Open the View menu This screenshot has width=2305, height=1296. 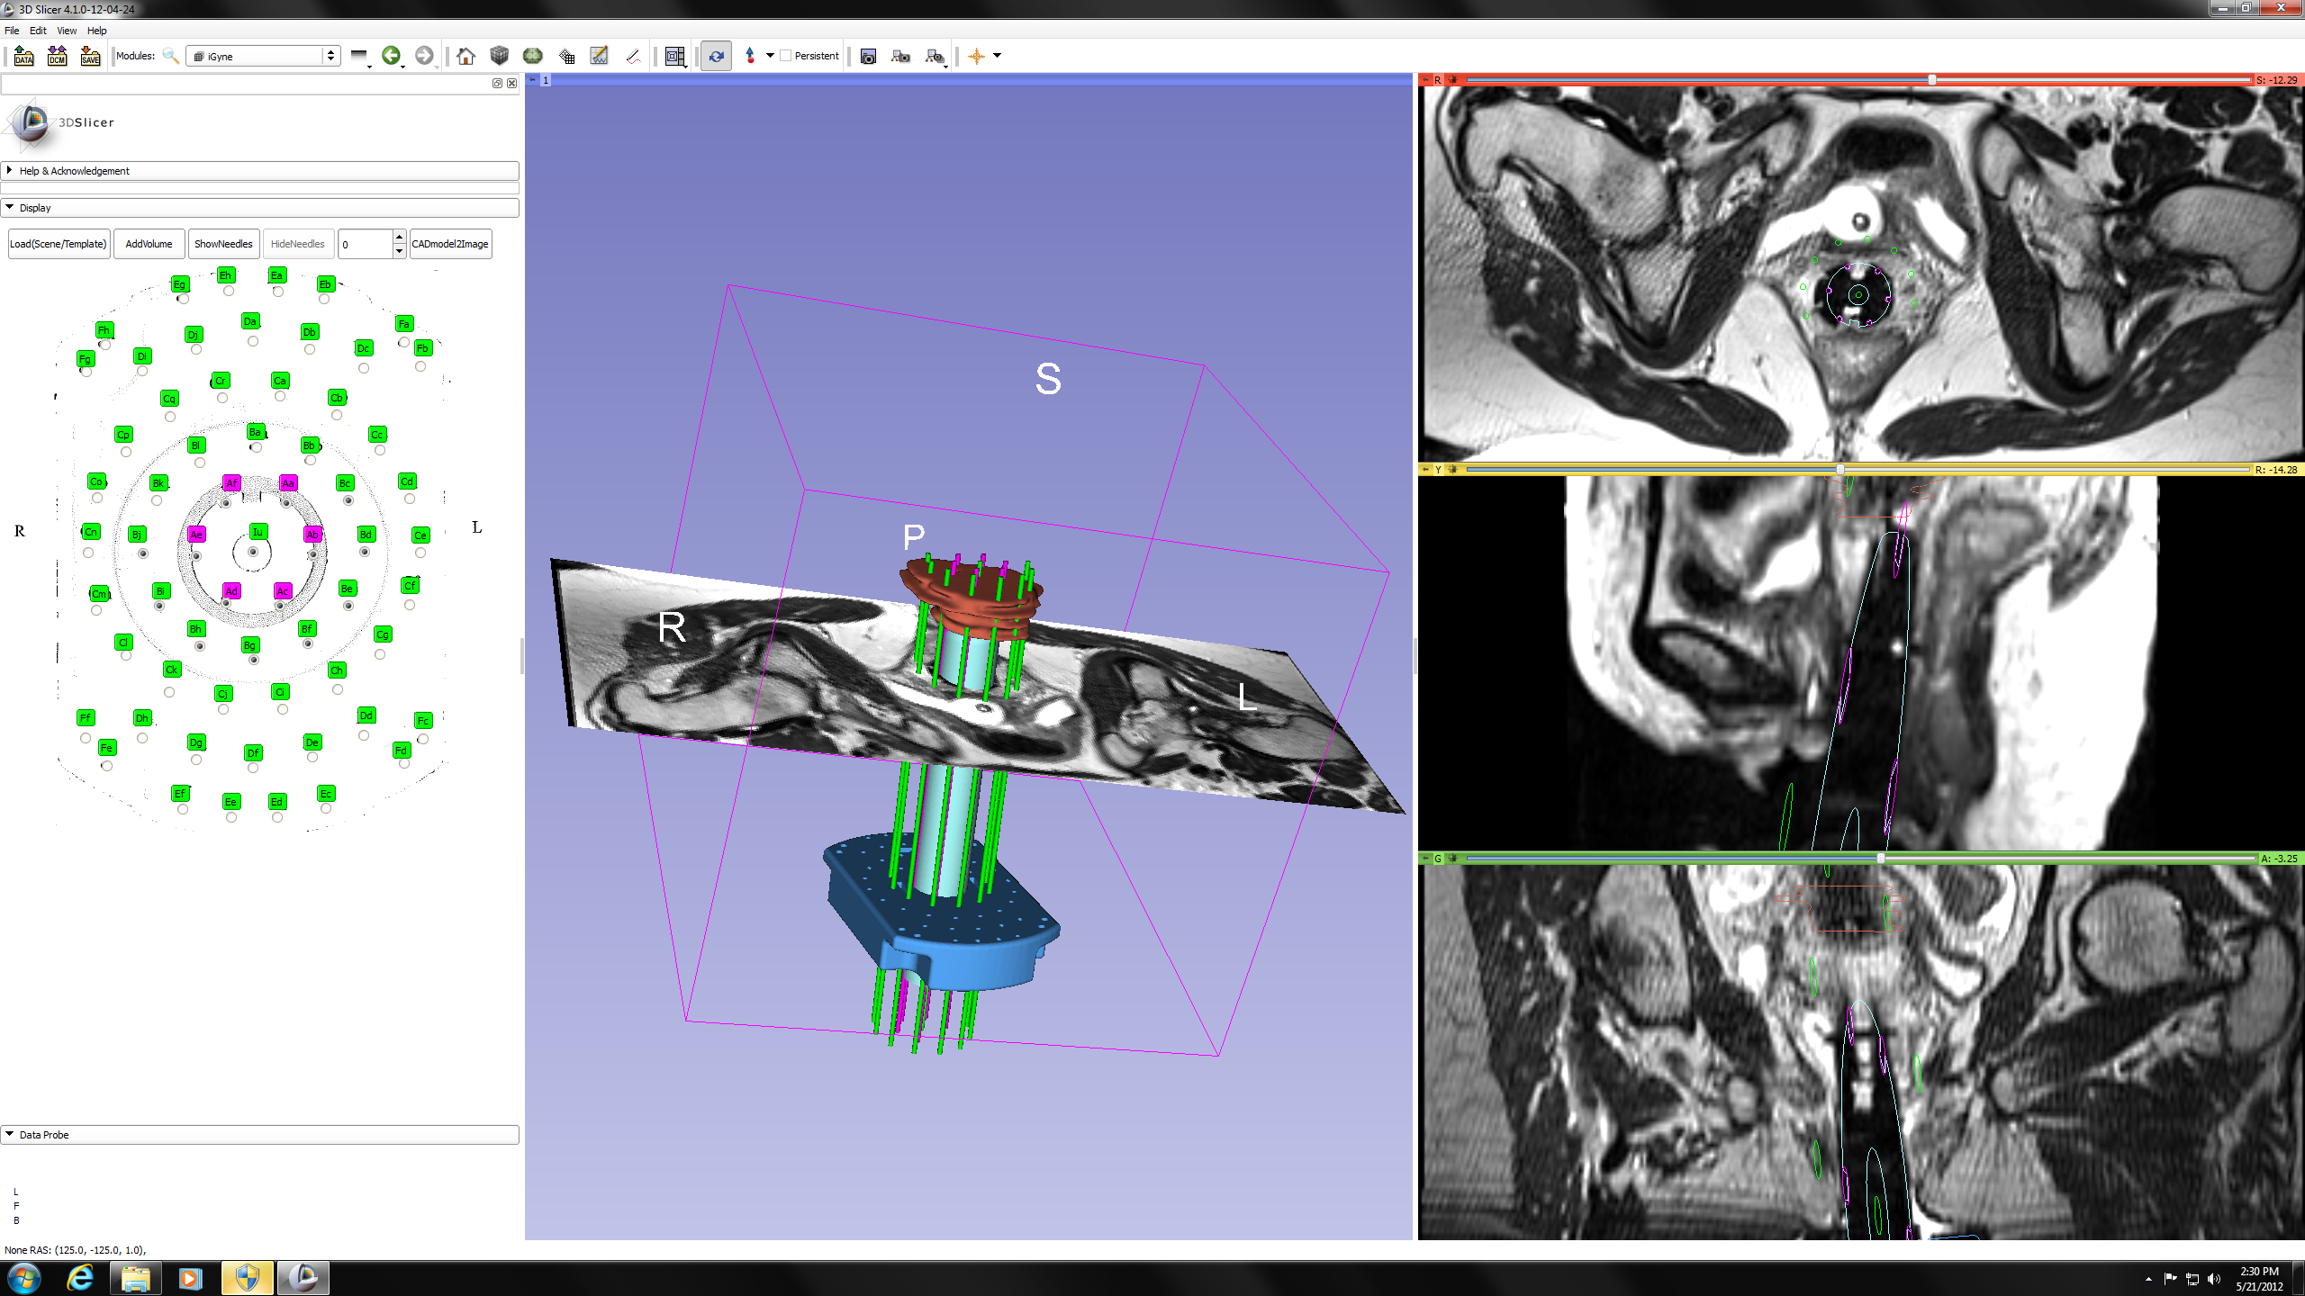67,31
